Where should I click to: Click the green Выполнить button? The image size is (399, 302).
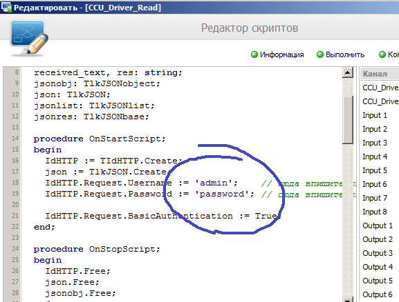(340, 54)
